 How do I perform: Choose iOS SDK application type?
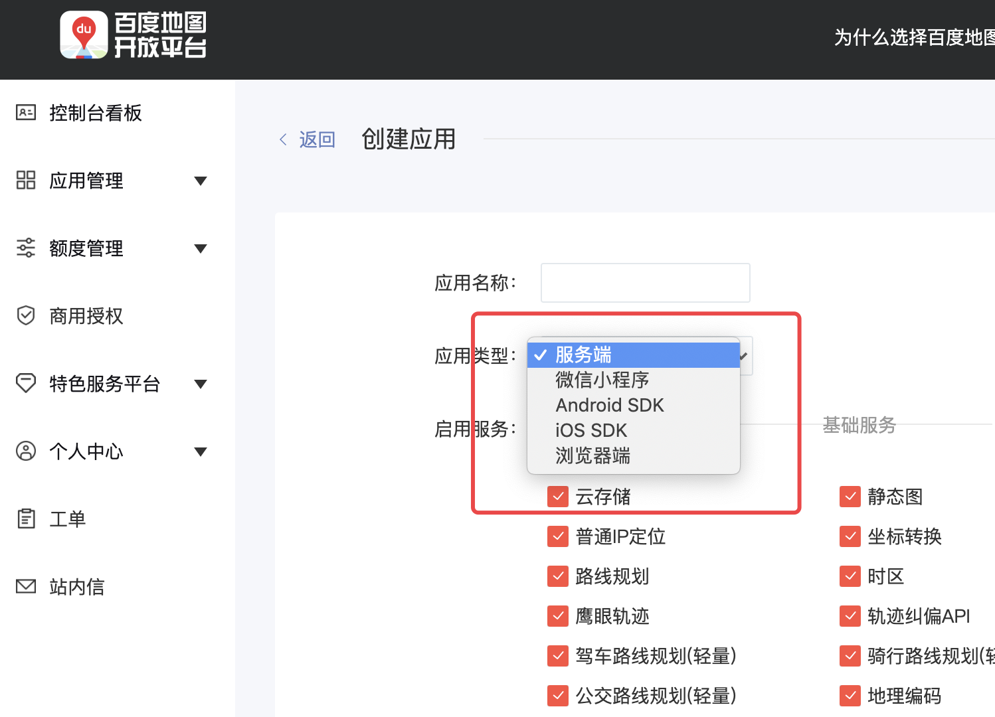[x=634, y=430]
